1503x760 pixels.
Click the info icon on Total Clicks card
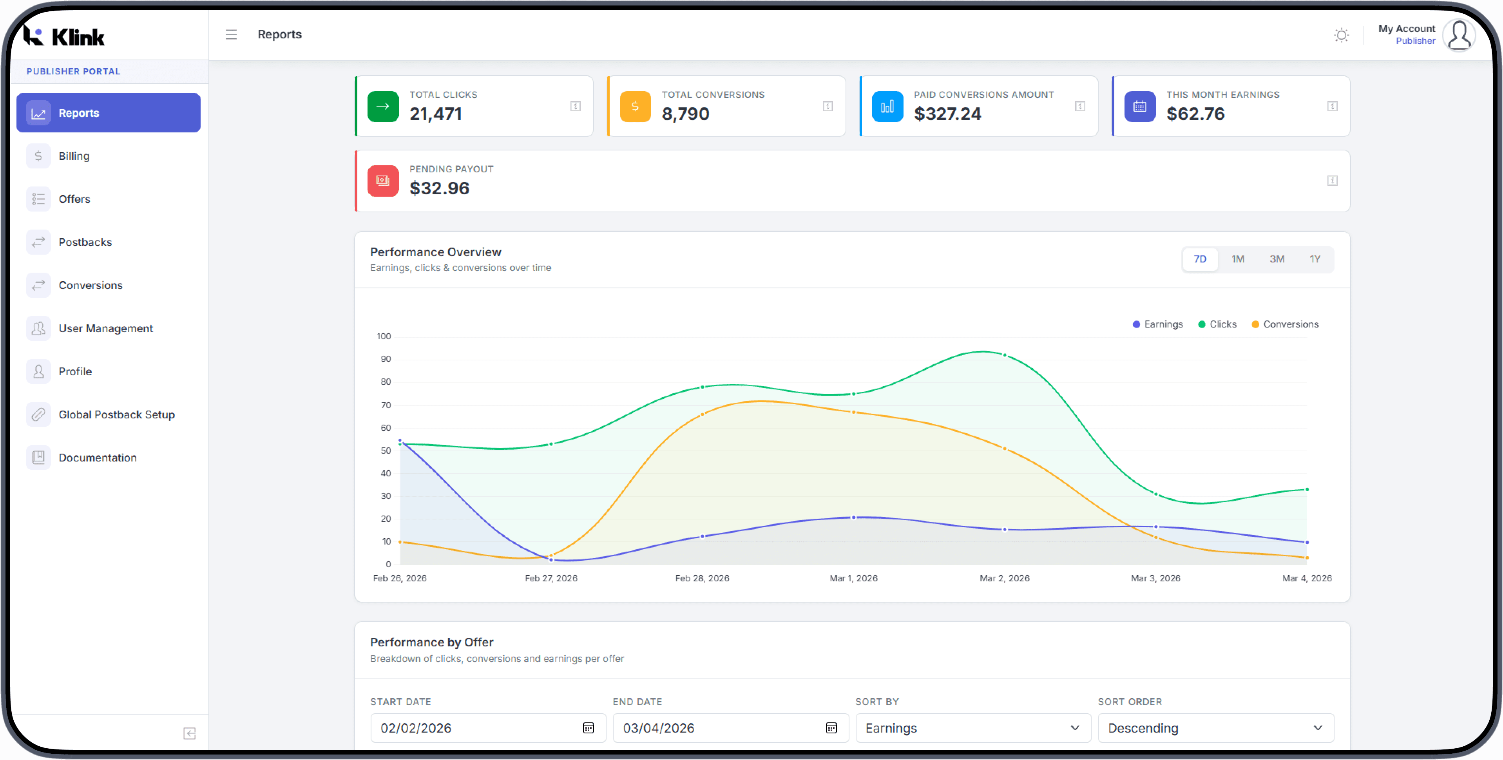click(x=575, y=106)
